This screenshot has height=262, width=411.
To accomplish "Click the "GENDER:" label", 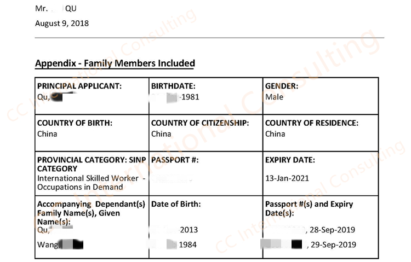I will [281, 86].
